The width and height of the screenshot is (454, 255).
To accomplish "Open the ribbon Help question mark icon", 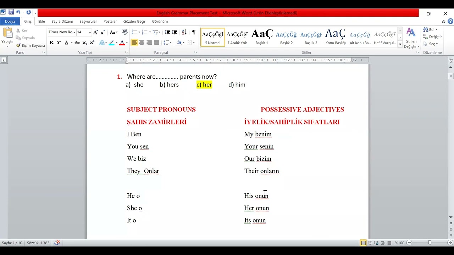I will click(x=450, y=22).
